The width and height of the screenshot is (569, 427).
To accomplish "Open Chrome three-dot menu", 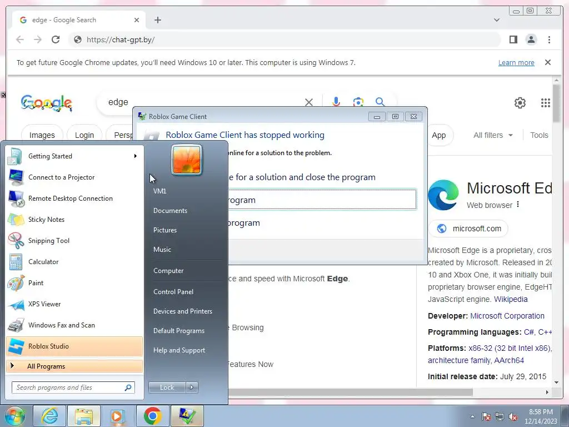I will 549,39.
